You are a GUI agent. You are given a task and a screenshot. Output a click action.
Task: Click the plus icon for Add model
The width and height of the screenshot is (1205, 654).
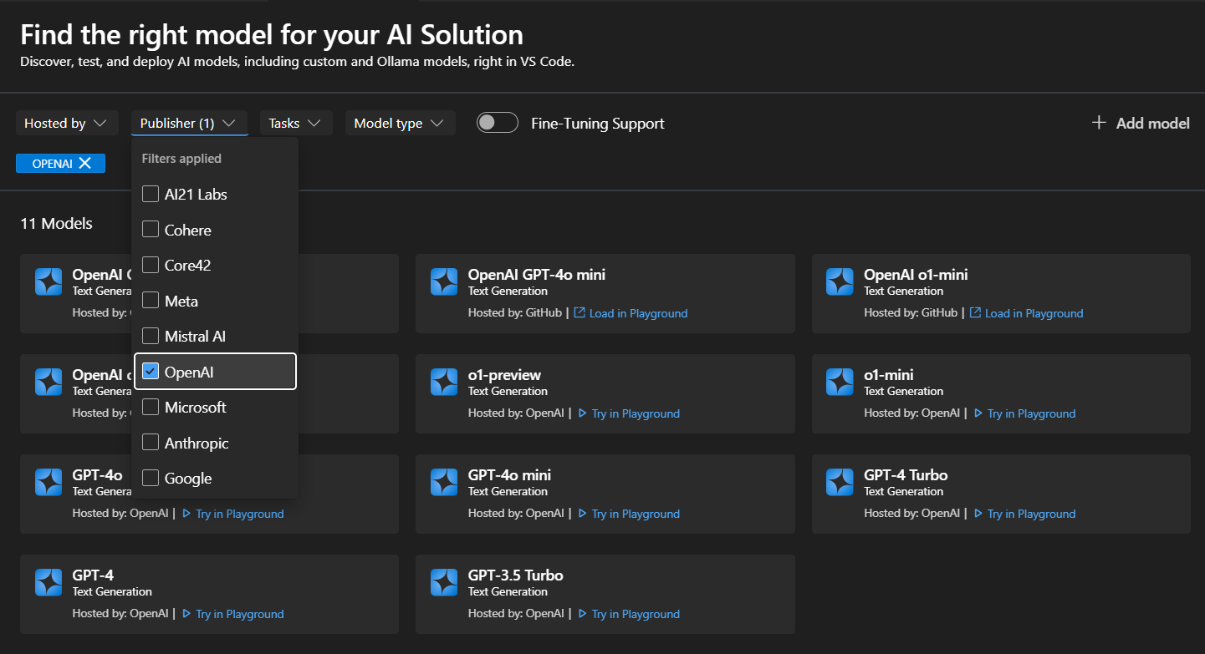click(1099, 124)
